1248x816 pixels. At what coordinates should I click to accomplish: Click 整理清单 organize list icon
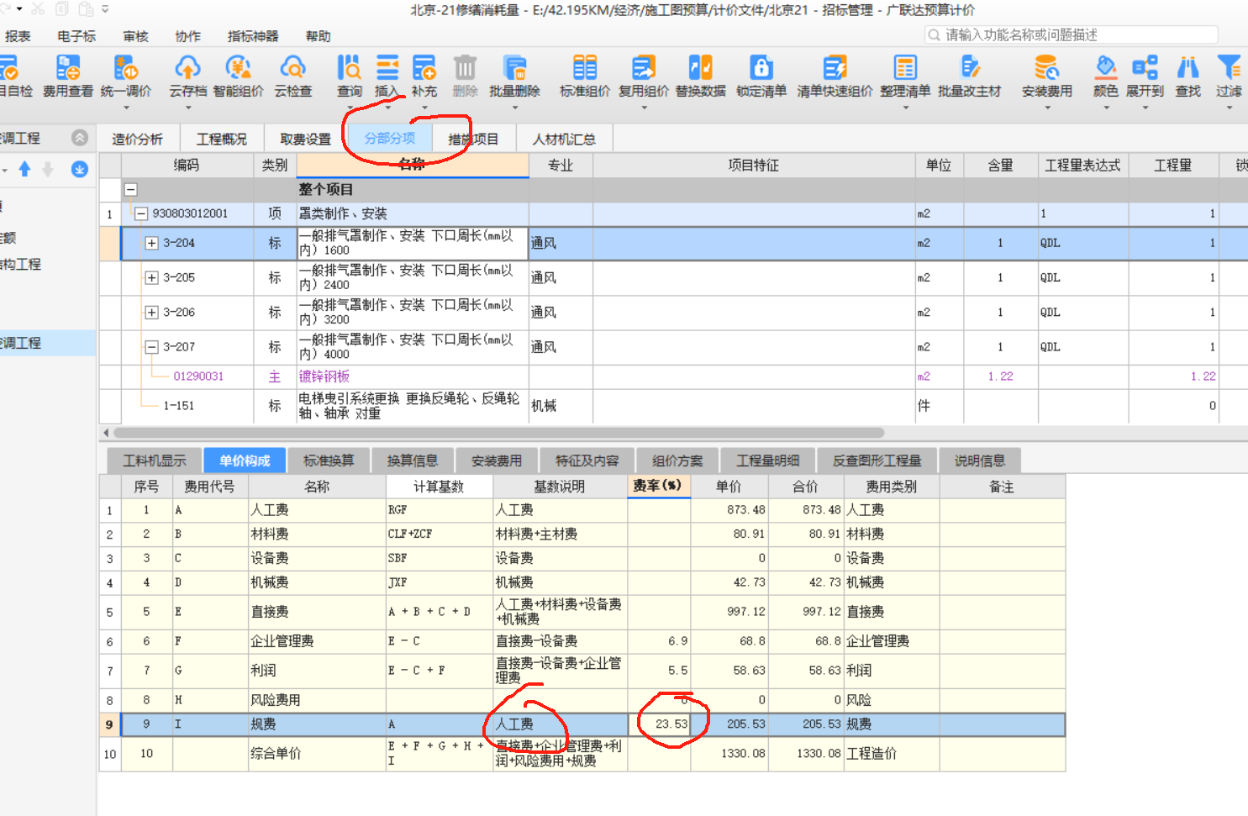905,76
